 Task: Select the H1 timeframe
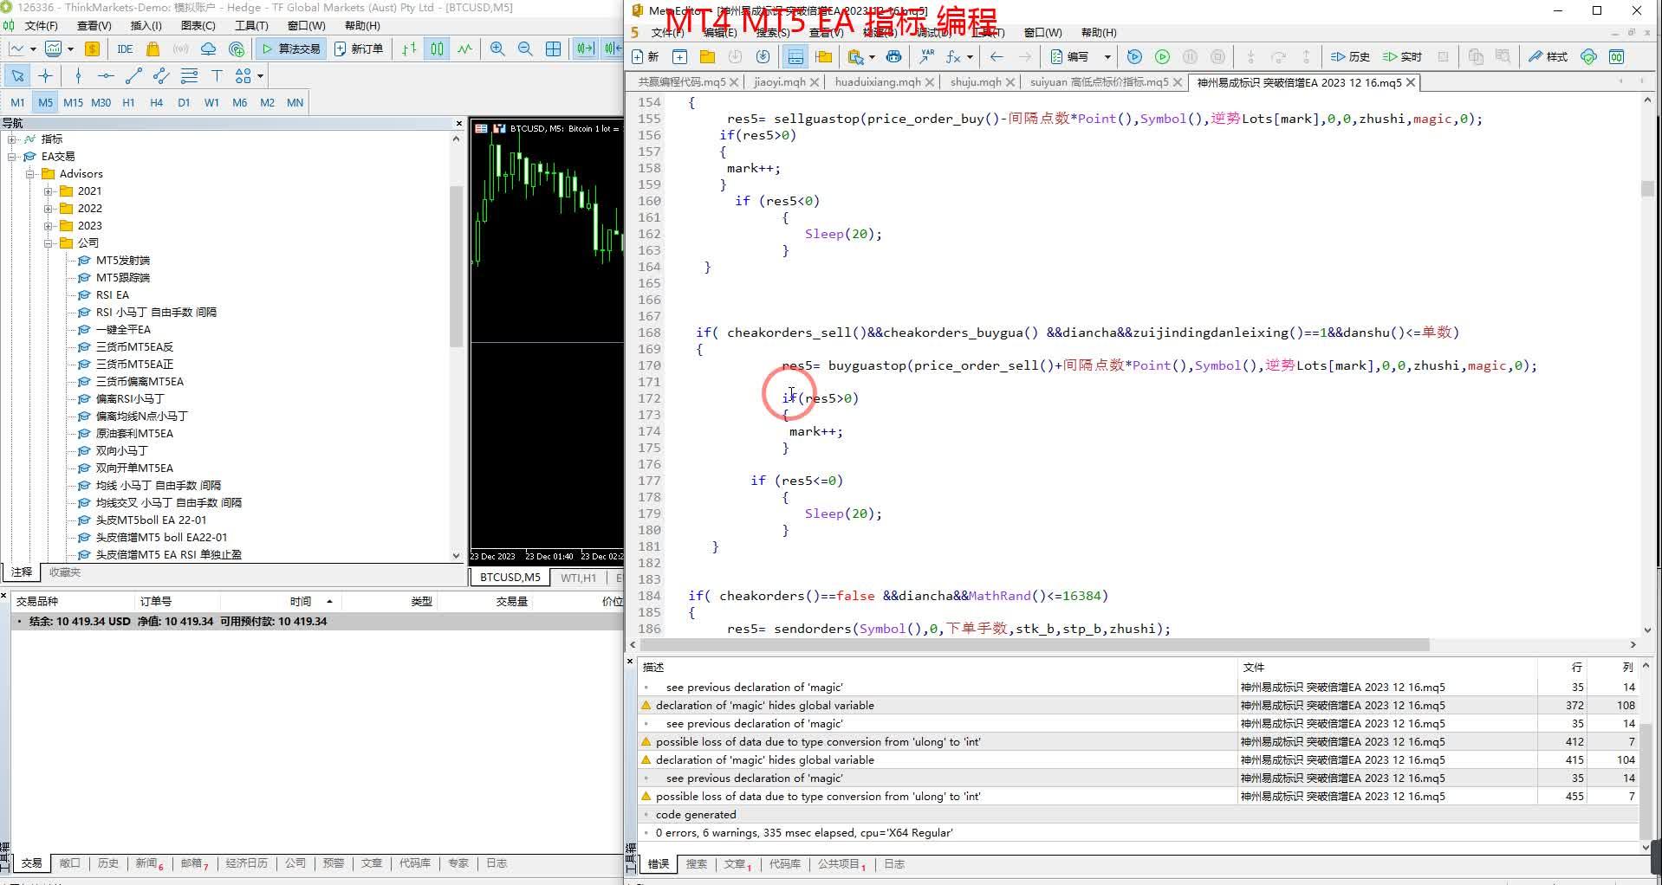[128, 102]
